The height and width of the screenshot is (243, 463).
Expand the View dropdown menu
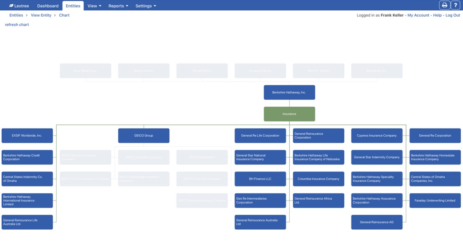tap(94, 6)
